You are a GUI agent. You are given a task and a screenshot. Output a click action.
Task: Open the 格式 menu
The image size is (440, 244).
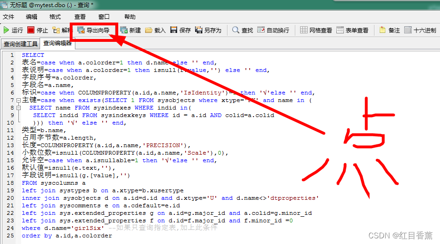tap(55, 17)
